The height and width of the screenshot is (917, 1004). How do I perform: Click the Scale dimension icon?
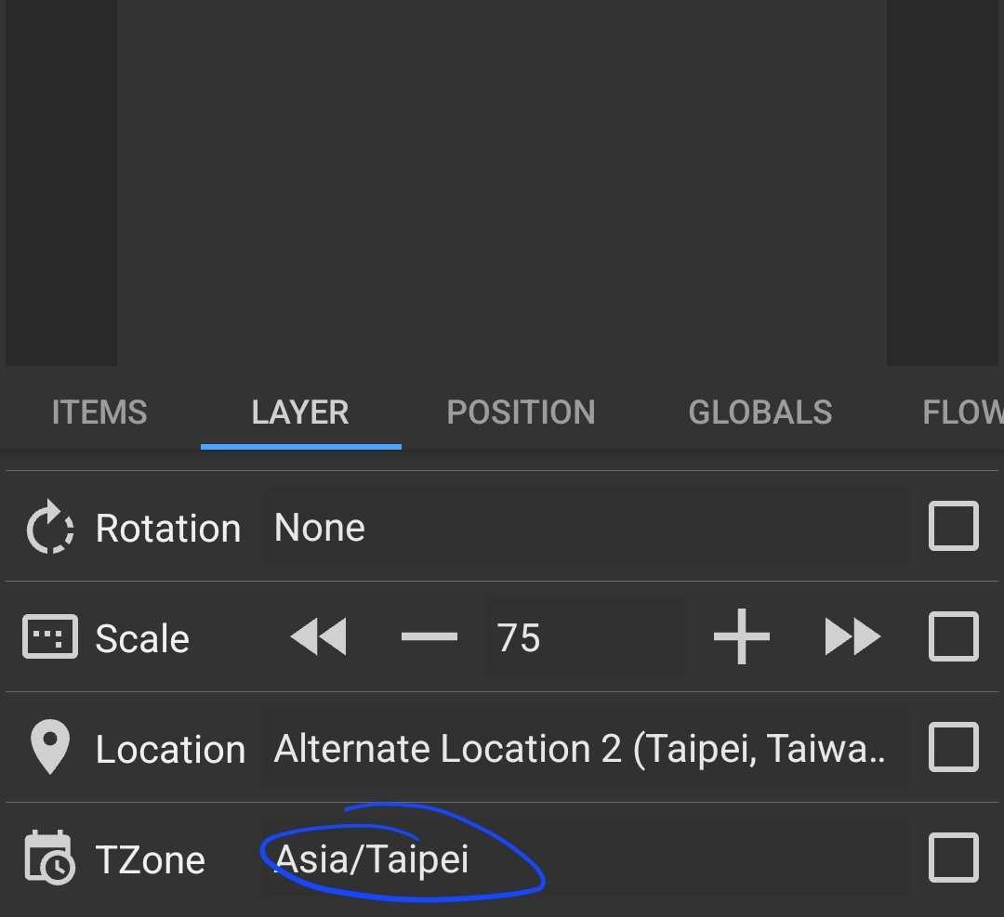coord(49,637)
